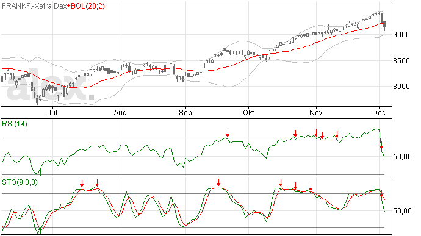The height and width of the screenshot is (236, 421).
Task: Click the 8000 price axis label
Action: tap(401, 87)
